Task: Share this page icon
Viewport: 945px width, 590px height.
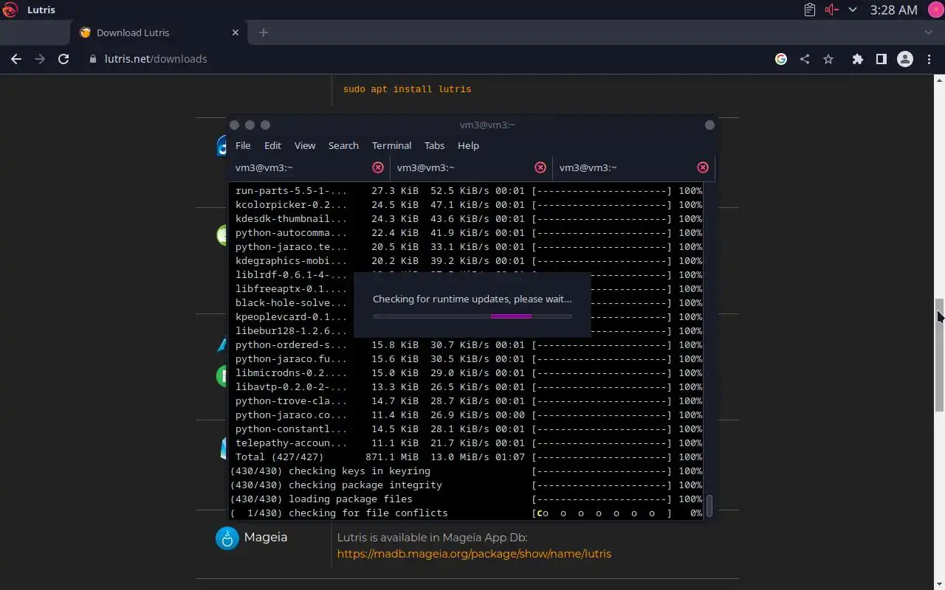Action: coord(805,59)
